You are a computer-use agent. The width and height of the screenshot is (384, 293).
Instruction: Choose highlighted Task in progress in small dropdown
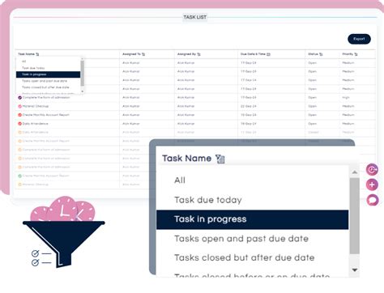(x=48, y=74)
